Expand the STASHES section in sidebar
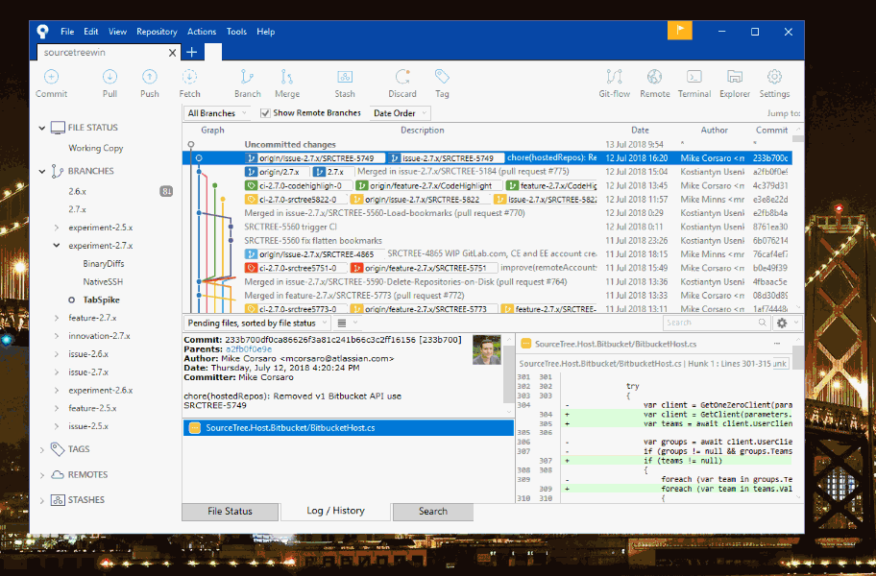 [x=42, y=499]
